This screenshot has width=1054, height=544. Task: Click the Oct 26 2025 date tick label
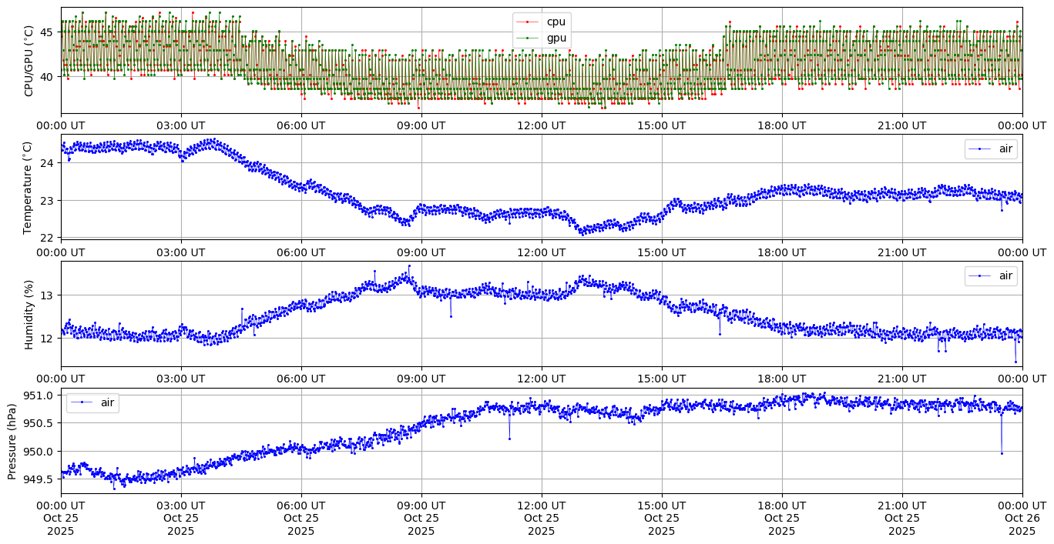coord(1022,518)
